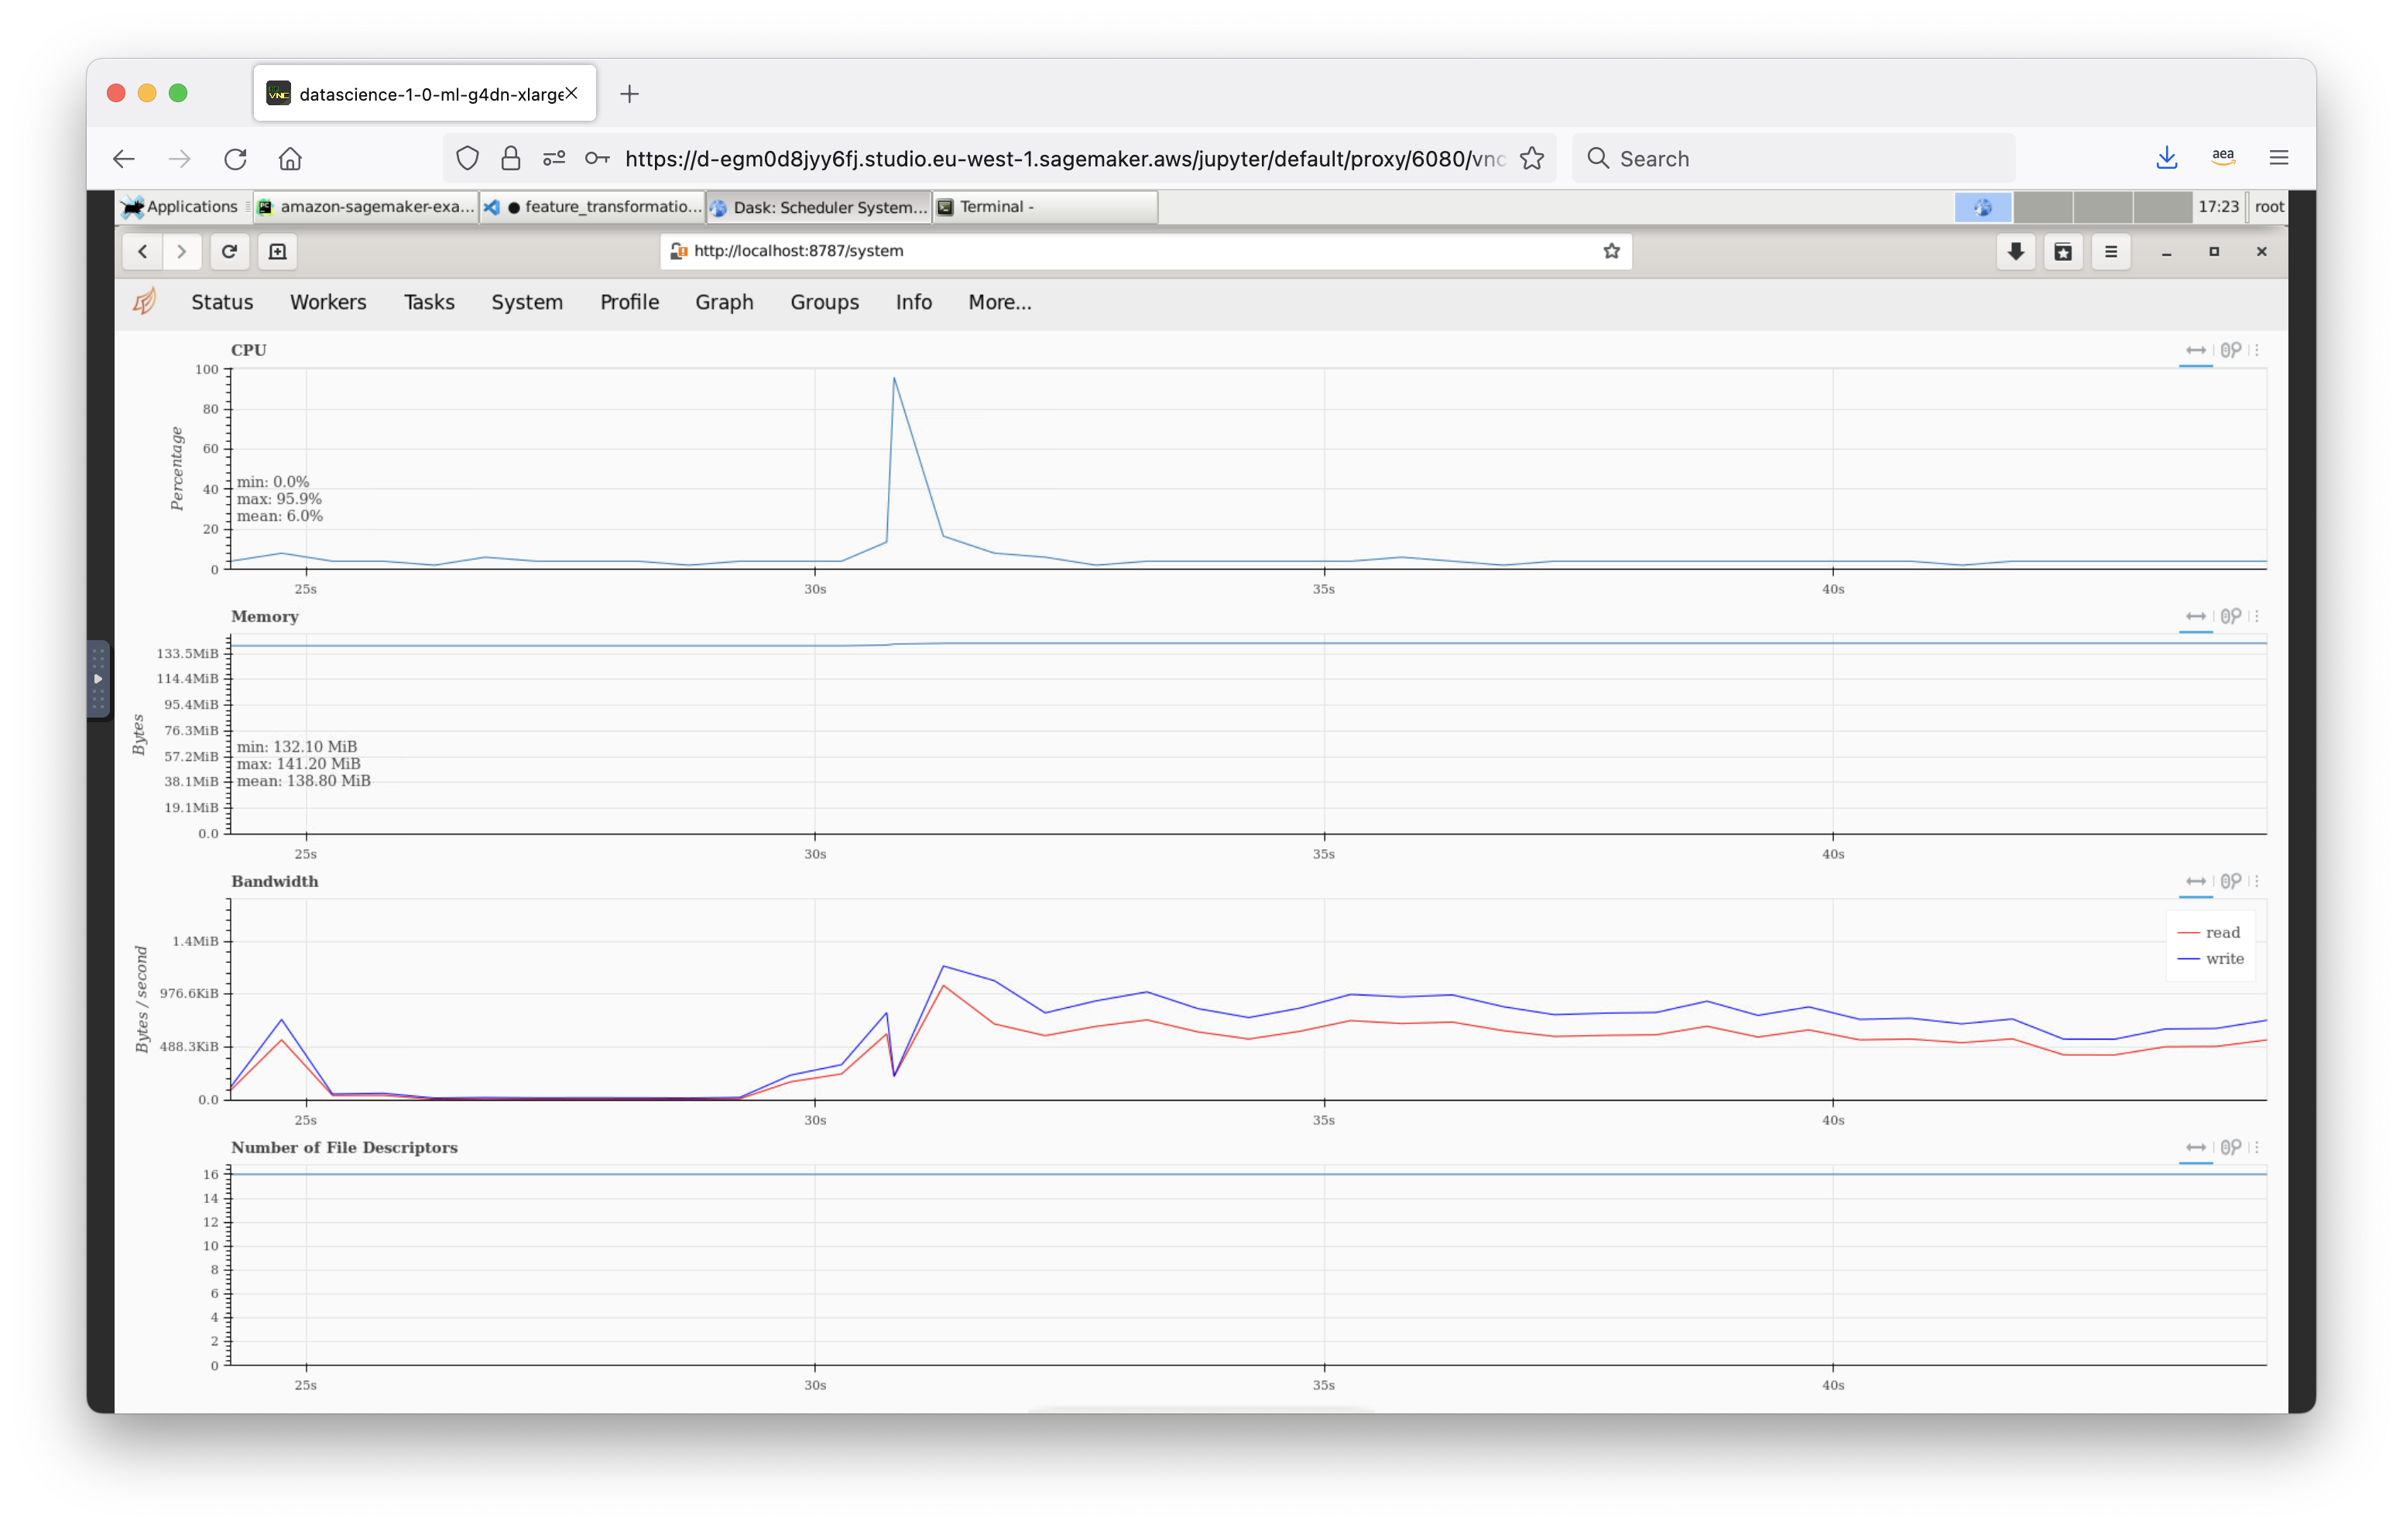Click the Tasks navigation button
This screenshot has height=1528, width=2403.
pos(426,301)
